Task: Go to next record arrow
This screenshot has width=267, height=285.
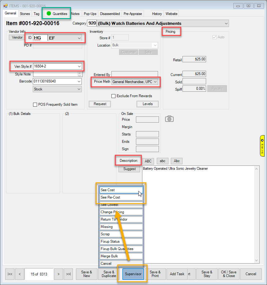Action: click(58, 274)
